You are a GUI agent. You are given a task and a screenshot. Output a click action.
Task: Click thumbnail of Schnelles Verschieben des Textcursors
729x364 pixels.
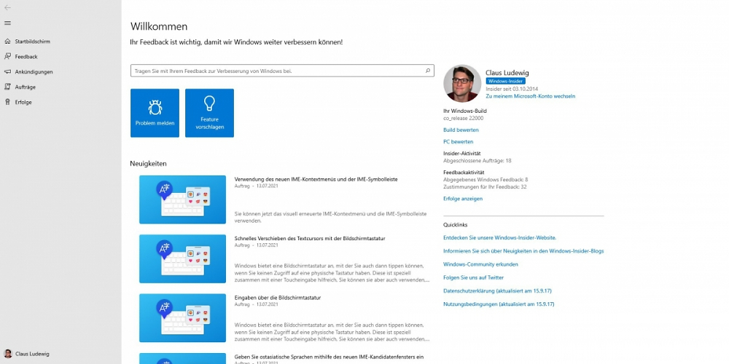pyautogui.click(x=183, y=258)
